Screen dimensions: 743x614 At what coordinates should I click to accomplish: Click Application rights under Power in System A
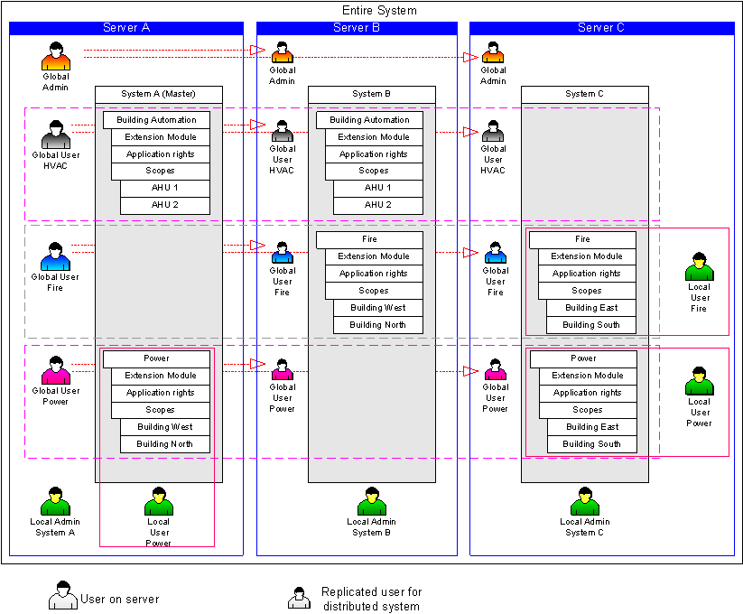[160, 393]
